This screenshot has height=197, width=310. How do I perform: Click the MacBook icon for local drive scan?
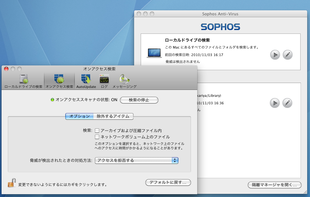(154, 53)
